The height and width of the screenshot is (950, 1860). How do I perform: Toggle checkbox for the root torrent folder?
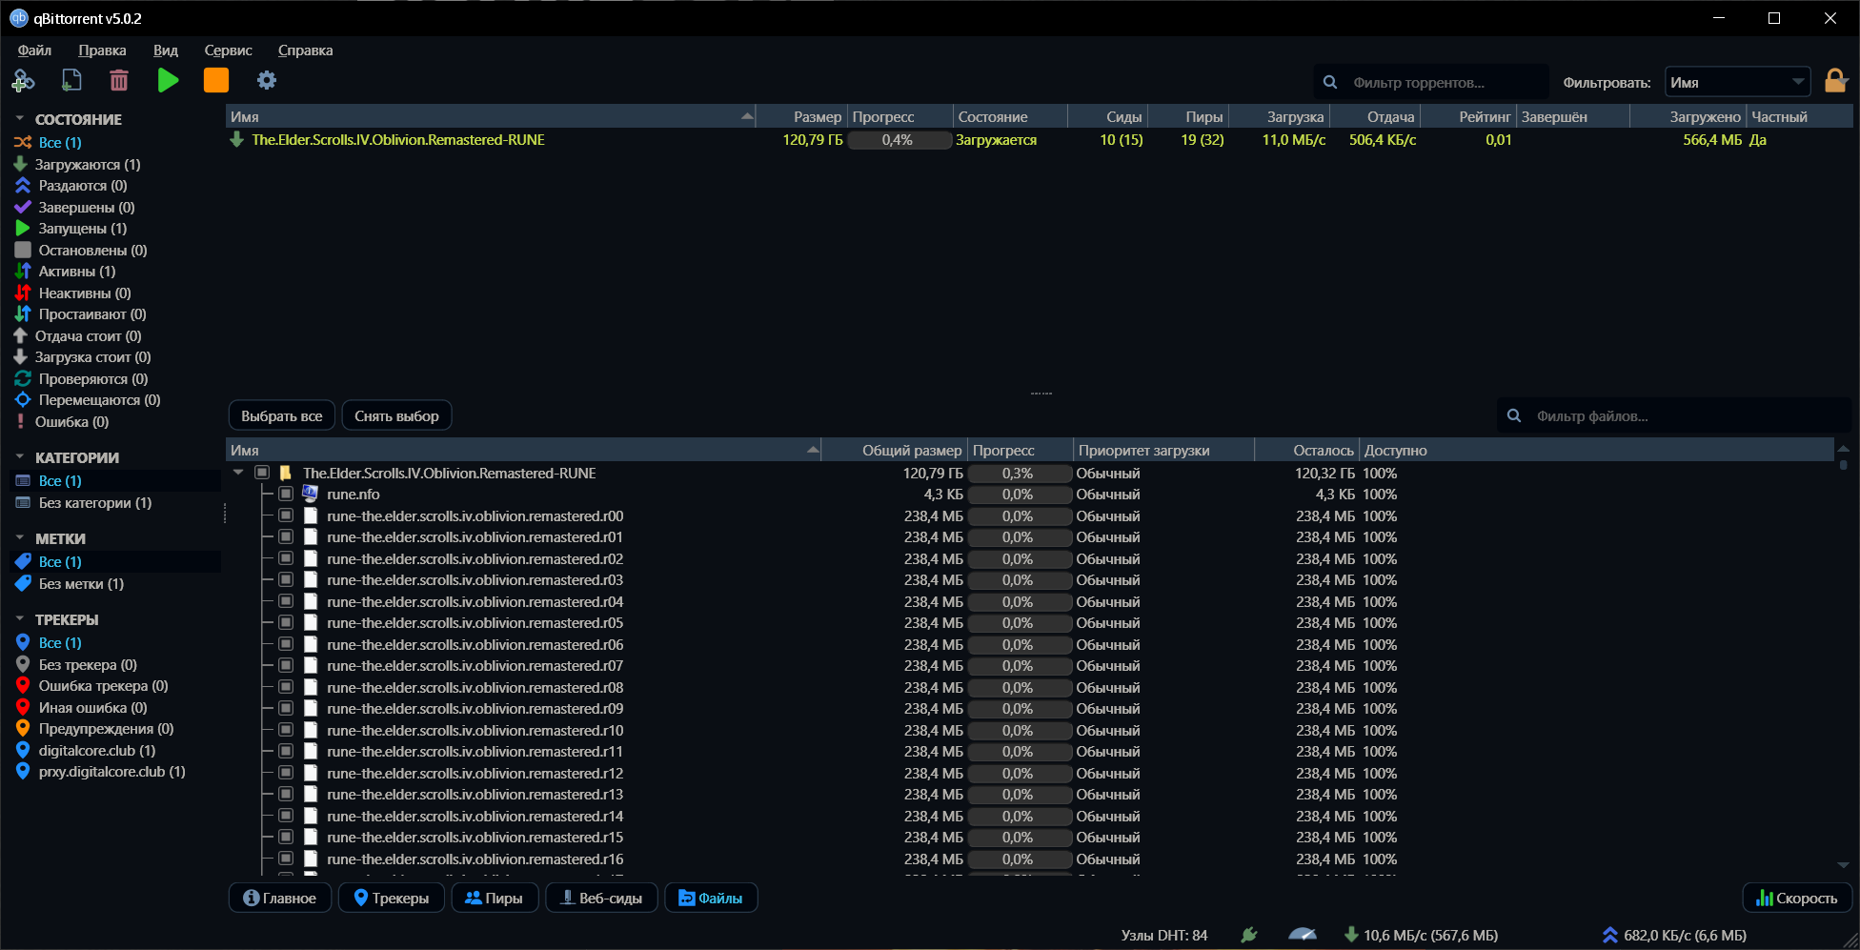[x=262, y=473]
